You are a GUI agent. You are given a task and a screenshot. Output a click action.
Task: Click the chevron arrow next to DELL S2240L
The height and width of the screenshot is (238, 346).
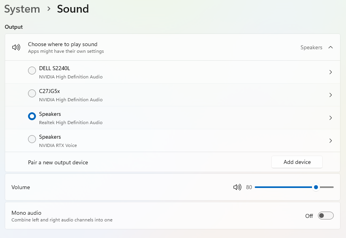pyautogui.click(x=331, y=72)
